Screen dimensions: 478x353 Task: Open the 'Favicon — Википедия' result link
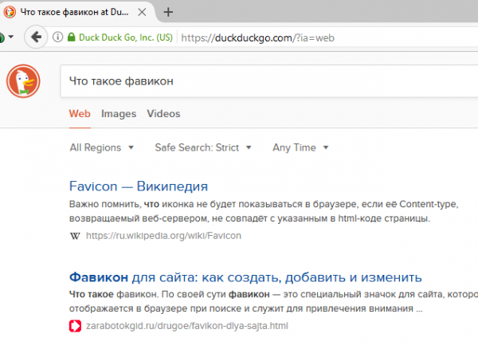click(x=139, y=186)
